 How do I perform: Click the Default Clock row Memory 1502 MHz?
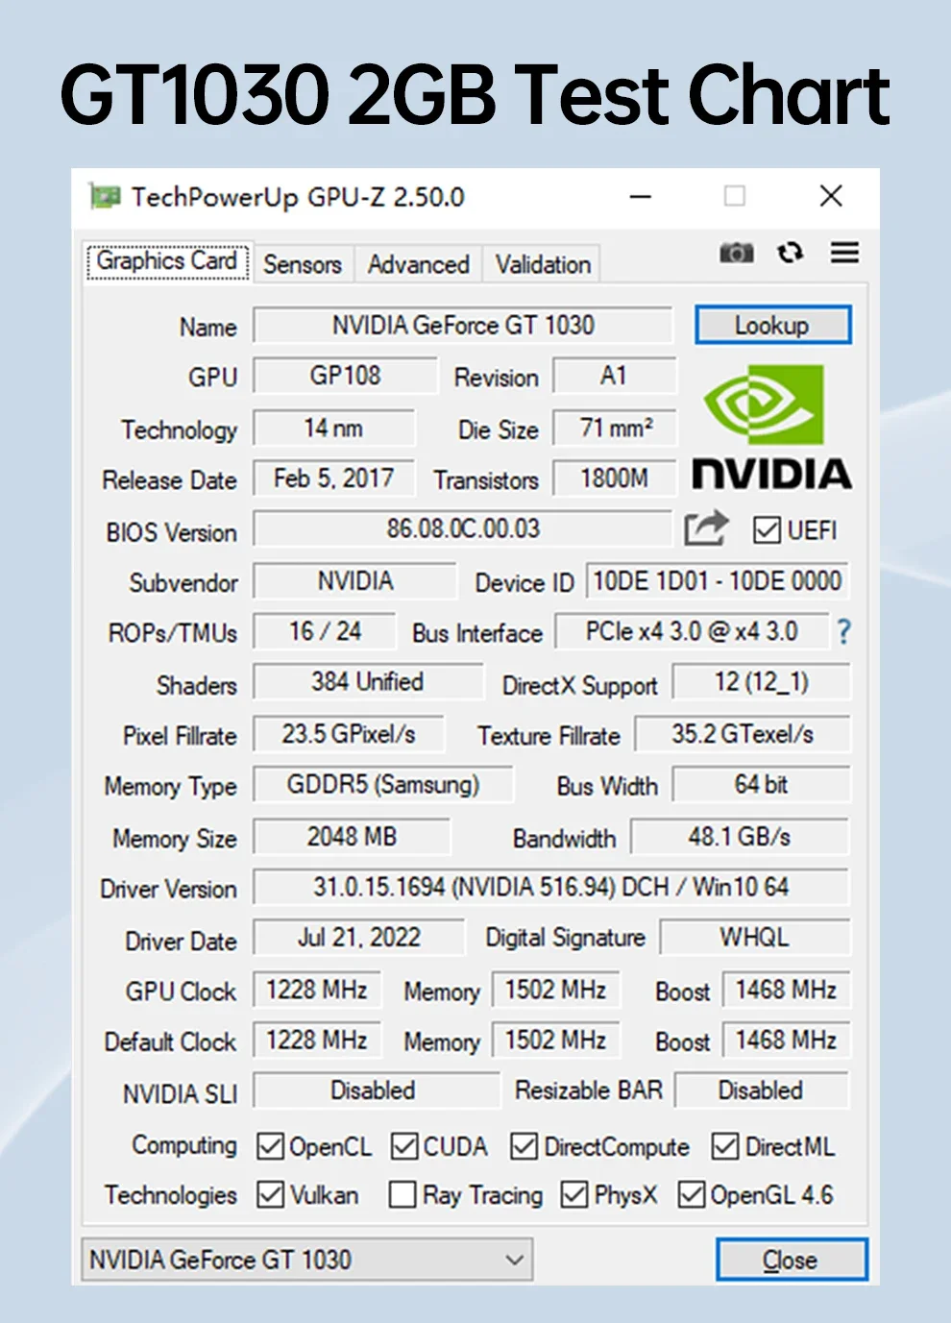click(555, 1041)
